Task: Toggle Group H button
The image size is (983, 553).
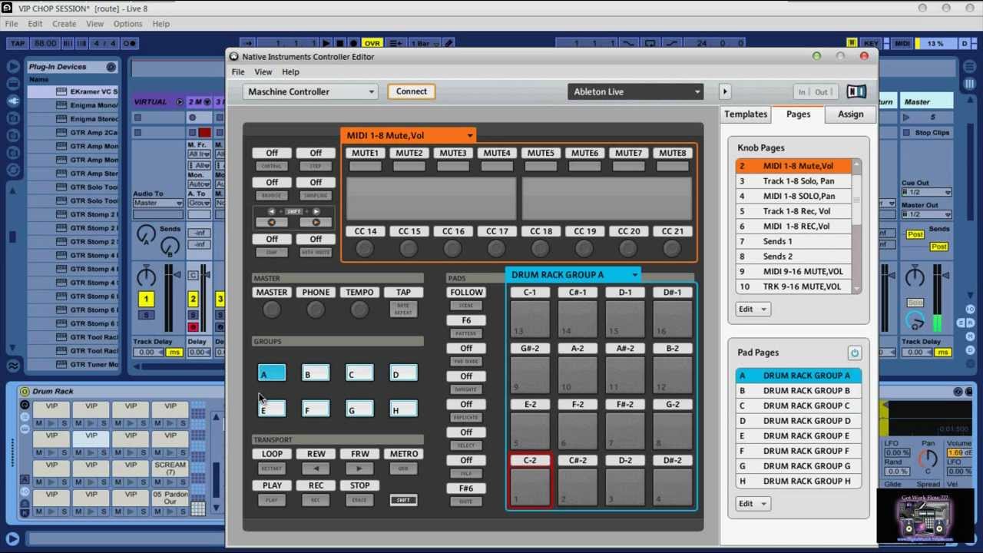Action: pyautogui.click(x=403, y=409)
